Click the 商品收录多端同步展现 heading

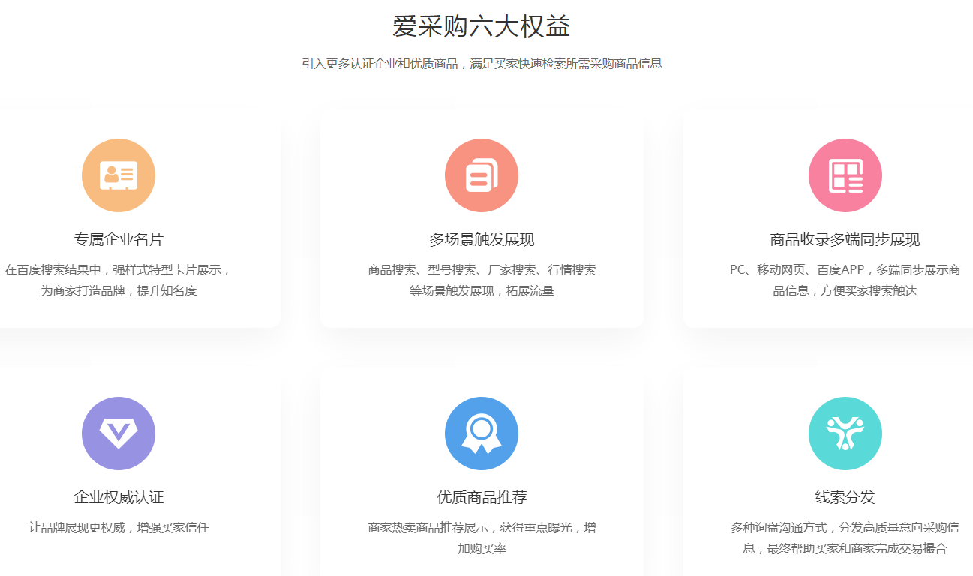(x=845, y=239)
